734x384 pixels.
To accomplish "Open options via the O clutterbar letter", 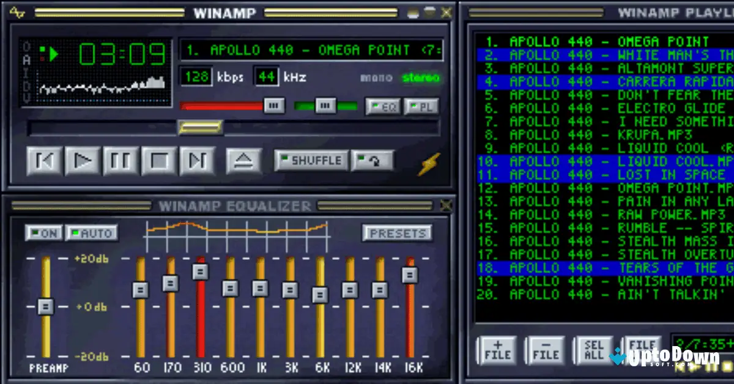I will click(x=27, y=45).
